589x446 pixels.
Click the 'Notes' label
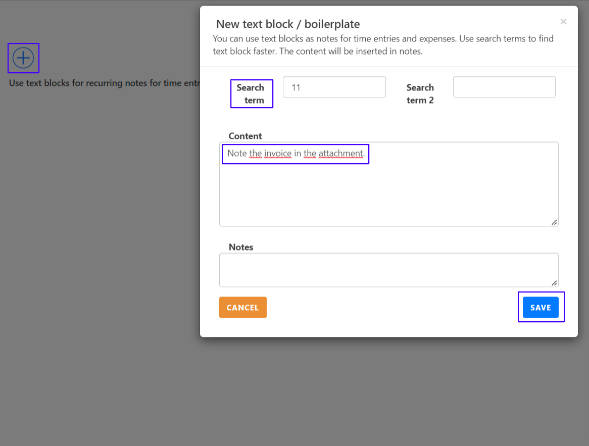pyautogui.click(x=241, y=247)
